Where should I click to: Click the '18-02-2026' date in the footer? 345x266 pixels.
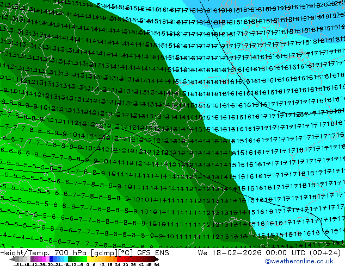(237, 253)
